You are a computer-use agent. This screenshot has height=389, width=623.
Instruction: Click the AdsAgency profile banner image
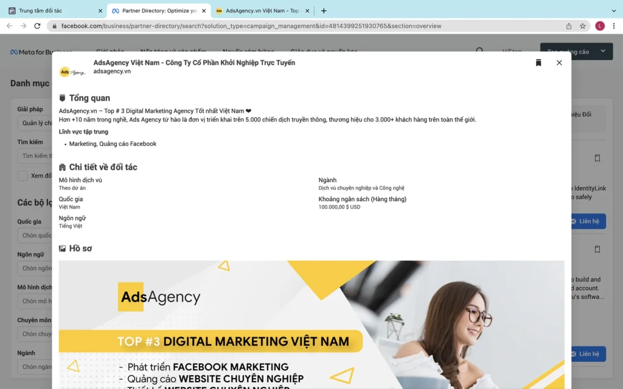(x=311, y=325)
